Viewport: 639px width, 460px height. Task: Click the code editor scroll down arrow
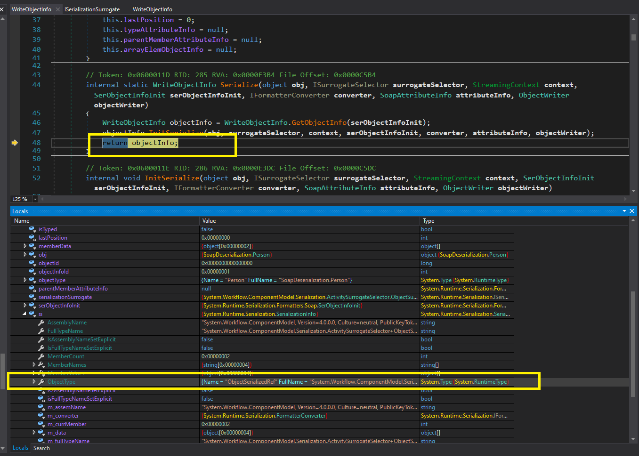(633, 191)
